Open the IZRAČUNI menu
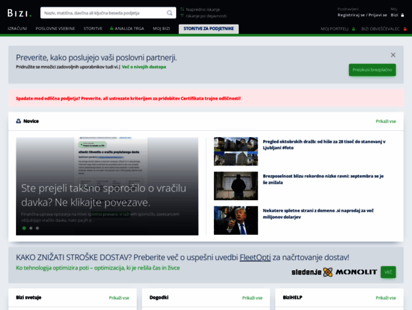This screenshot has width=412, height=310. (x=17, y=29)
